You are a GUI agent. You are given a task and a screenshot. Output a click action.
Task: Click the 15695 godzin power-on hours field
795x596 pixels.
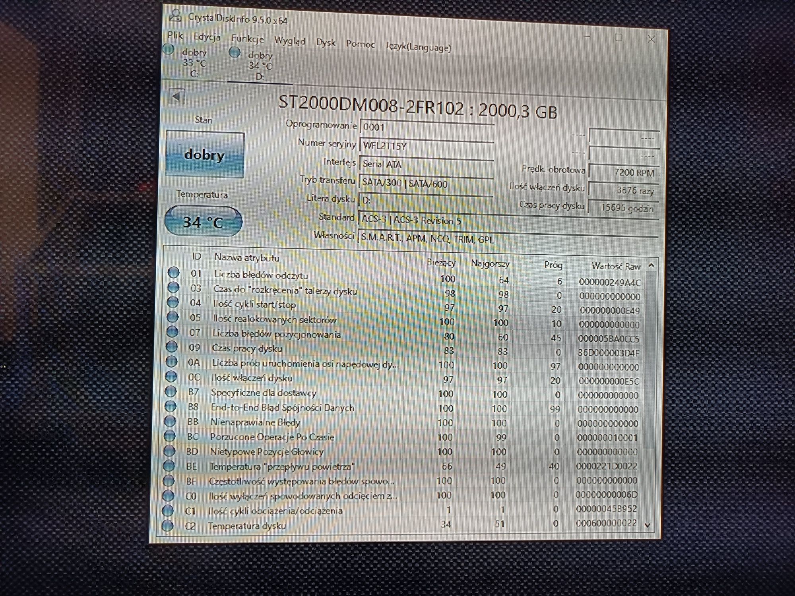[x=623, y=208]
